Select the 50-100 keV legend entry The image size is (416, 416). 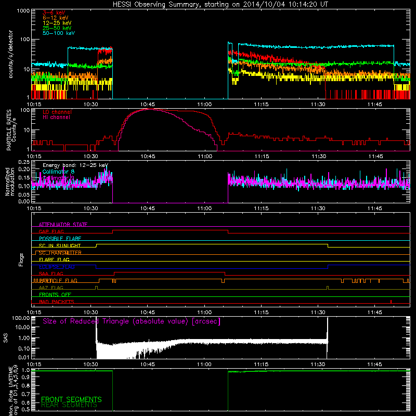pyautogui.click(x=59, y=33)
